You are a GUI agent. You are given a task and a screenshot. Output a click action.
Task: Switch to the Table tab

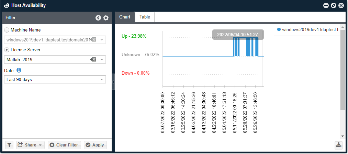coord(145,17)
